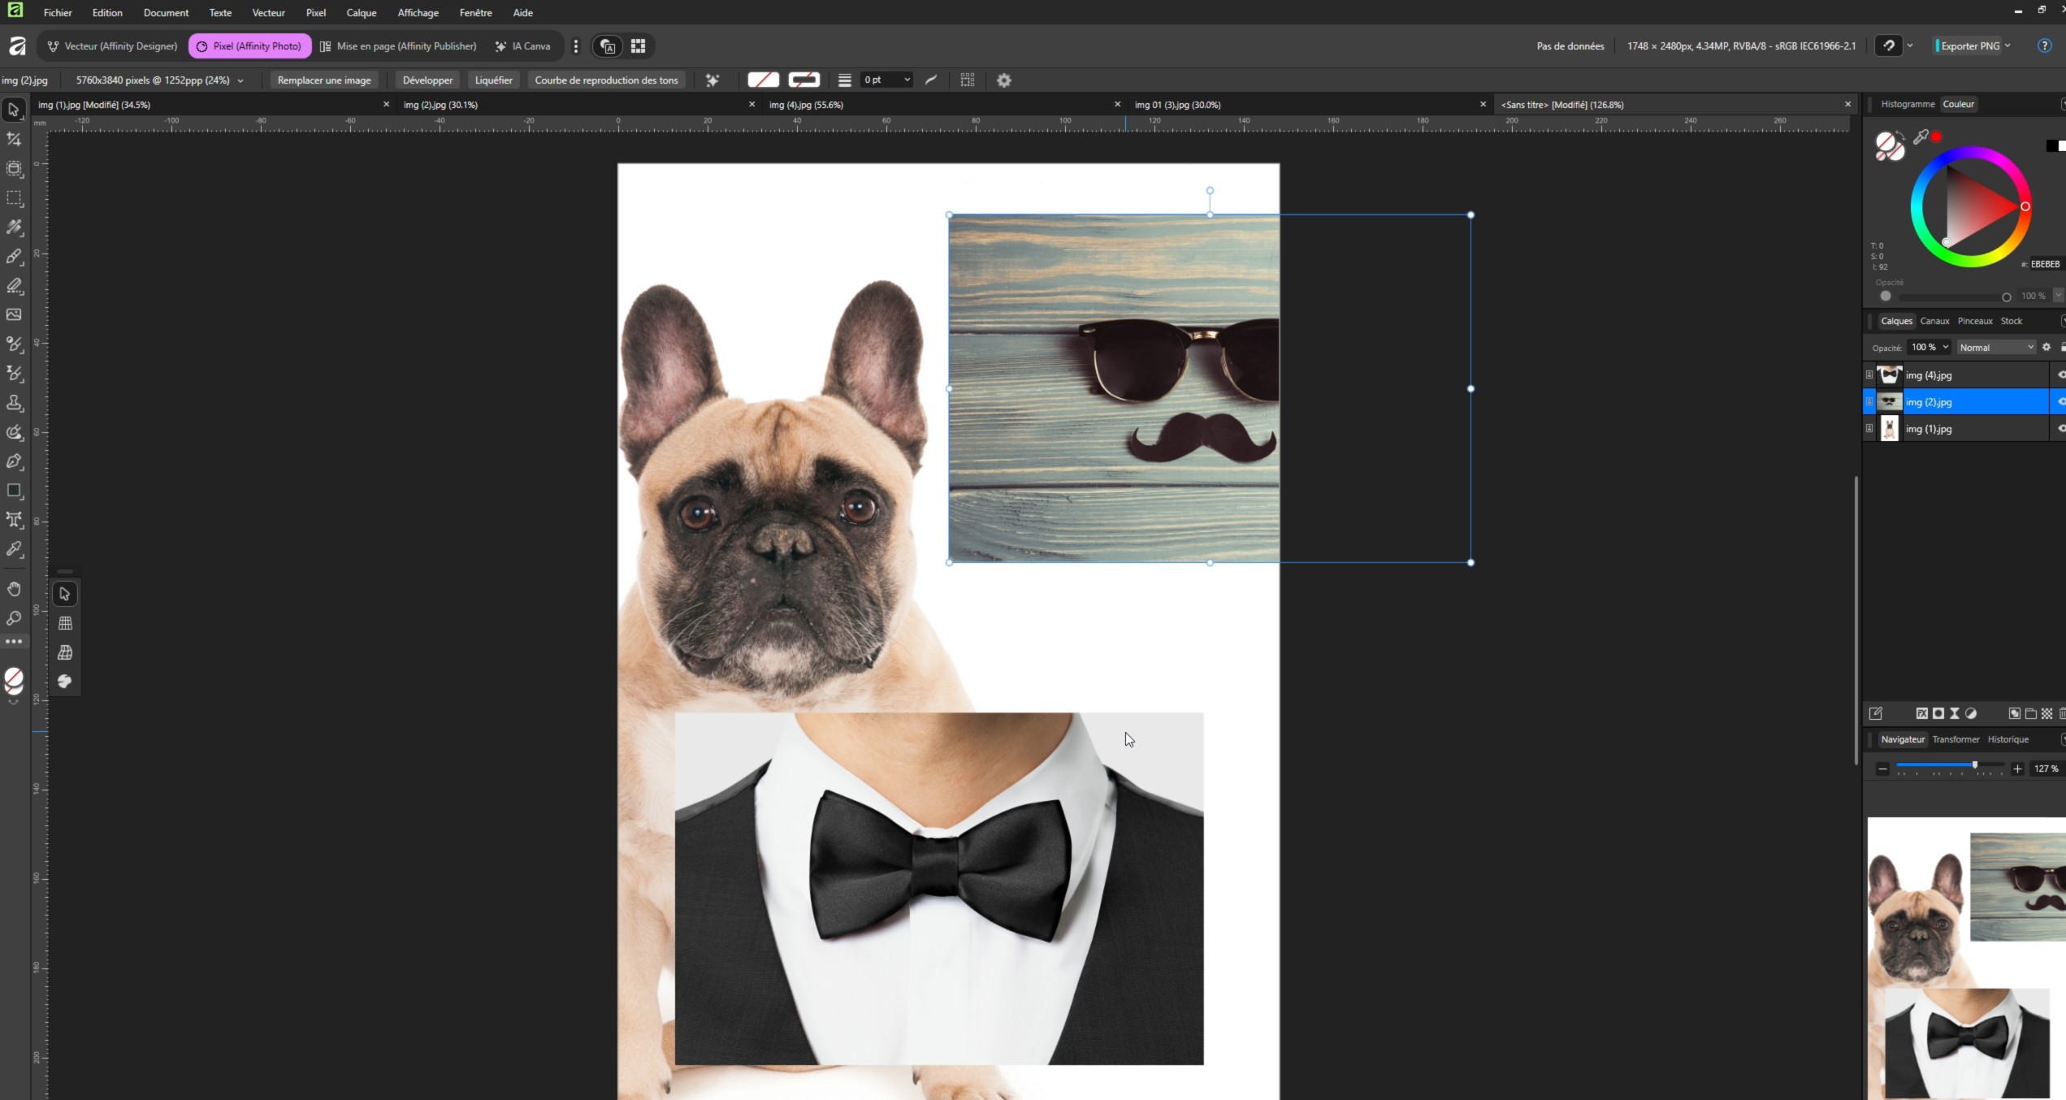Select the Zoom magnifier tool
The width and height of the screenshot is (2066, 1100).
(14, 618)
